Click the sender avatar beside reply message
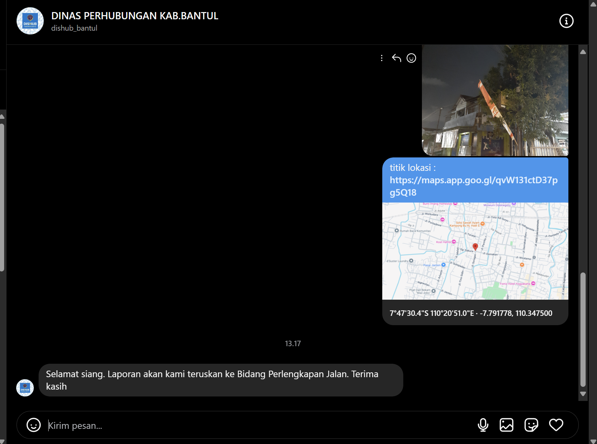The height and width of the screenshot is (444, 597). [25, 388]
